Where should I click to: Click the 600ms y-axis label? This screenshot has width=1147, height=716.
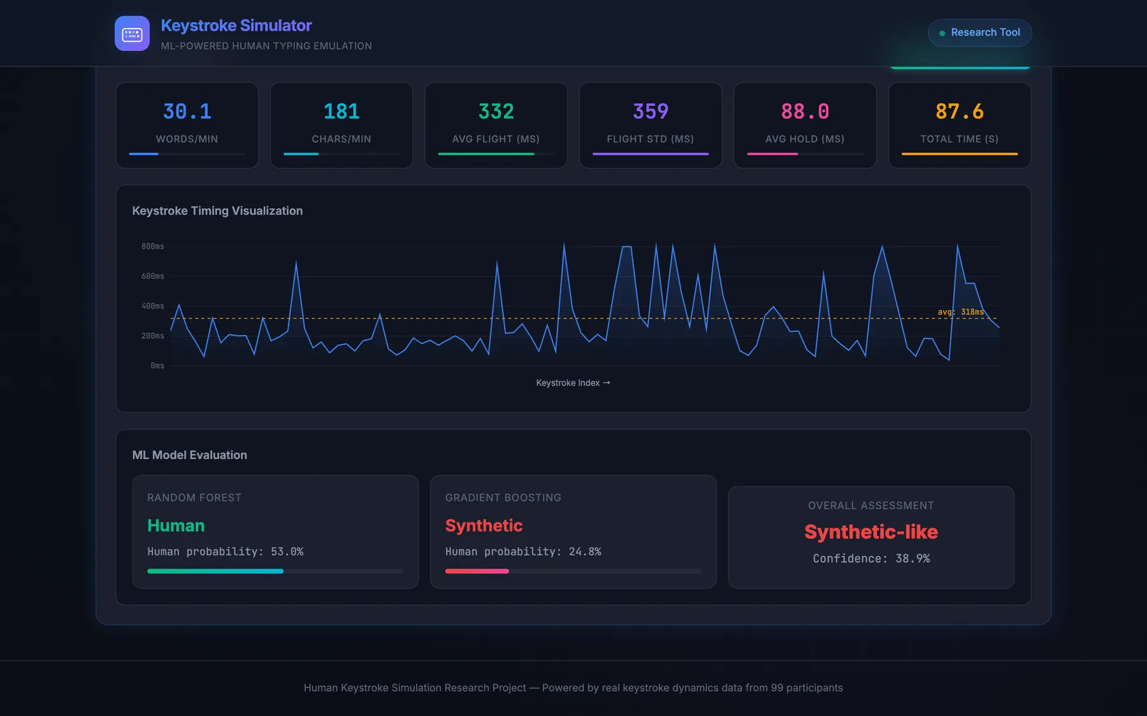[x=153, y=276]
